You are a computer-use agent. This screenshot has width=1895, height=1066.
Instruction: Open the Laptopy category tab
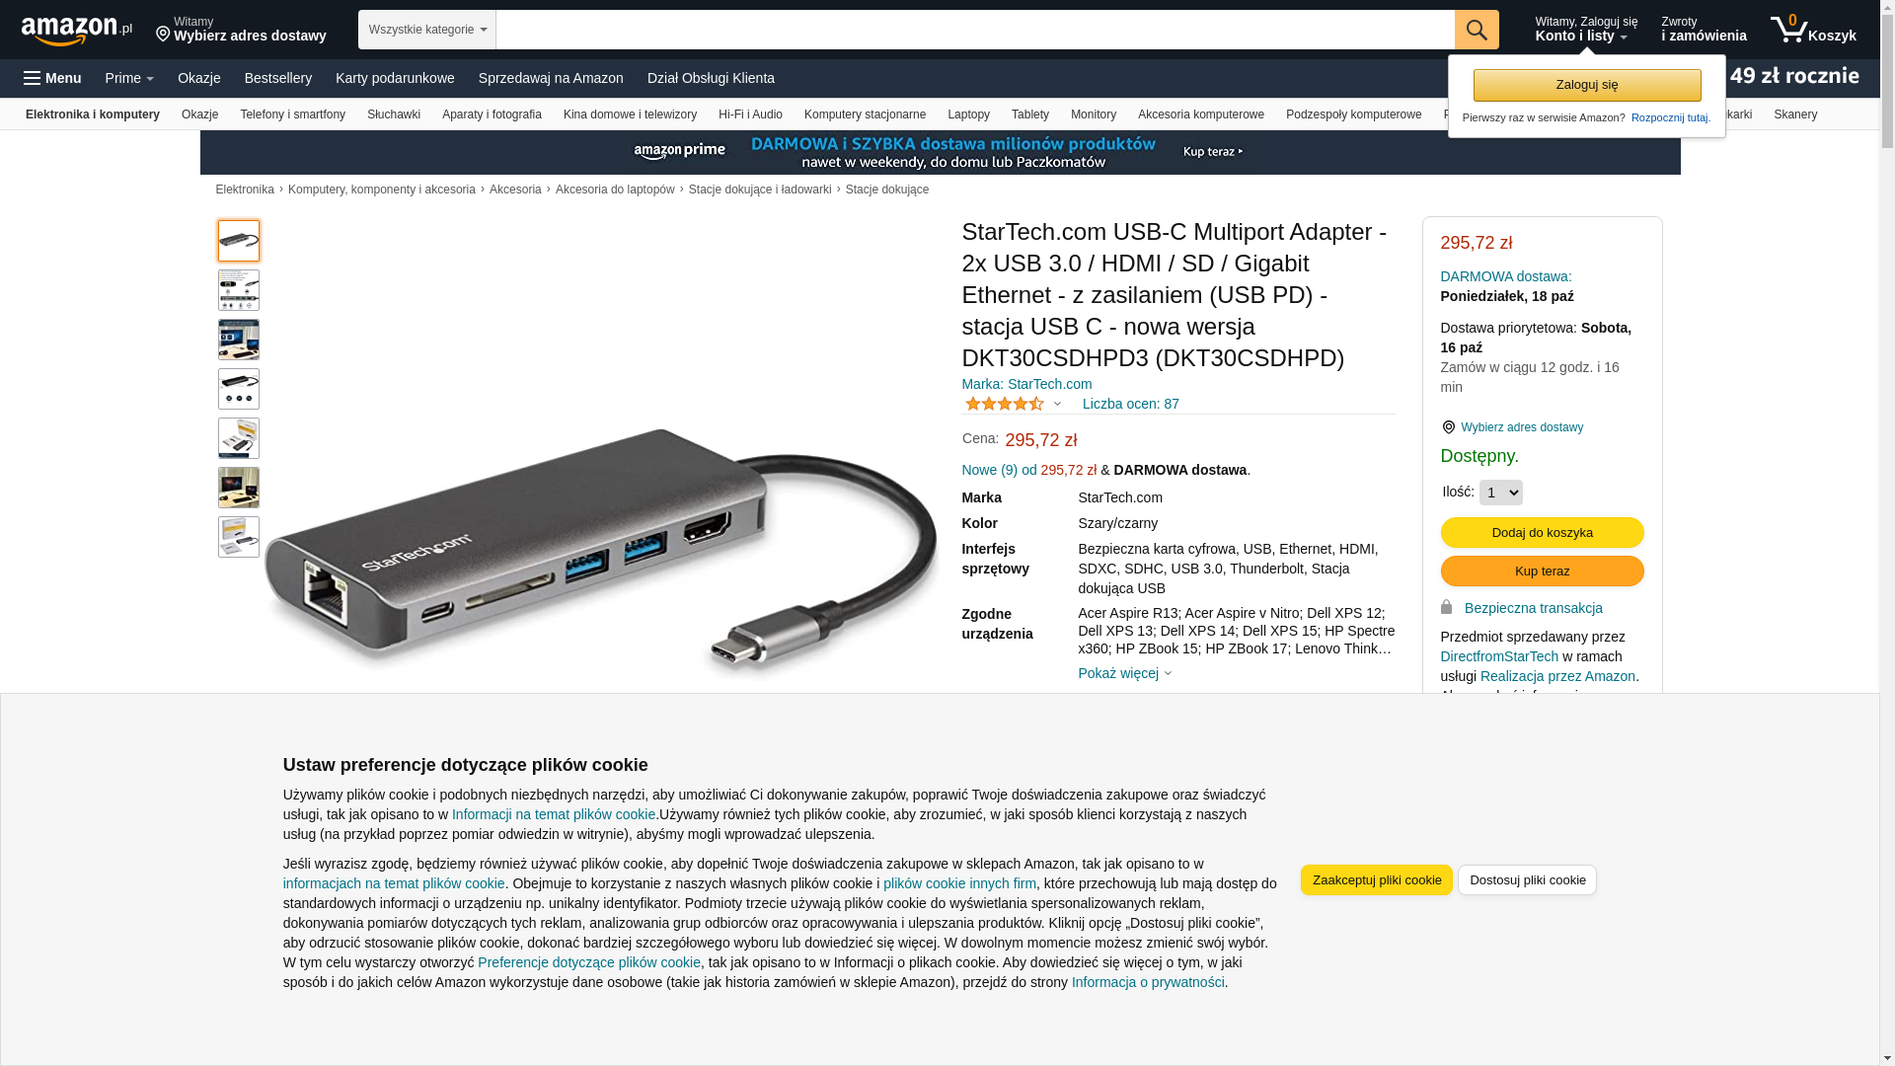coord(968,114)
